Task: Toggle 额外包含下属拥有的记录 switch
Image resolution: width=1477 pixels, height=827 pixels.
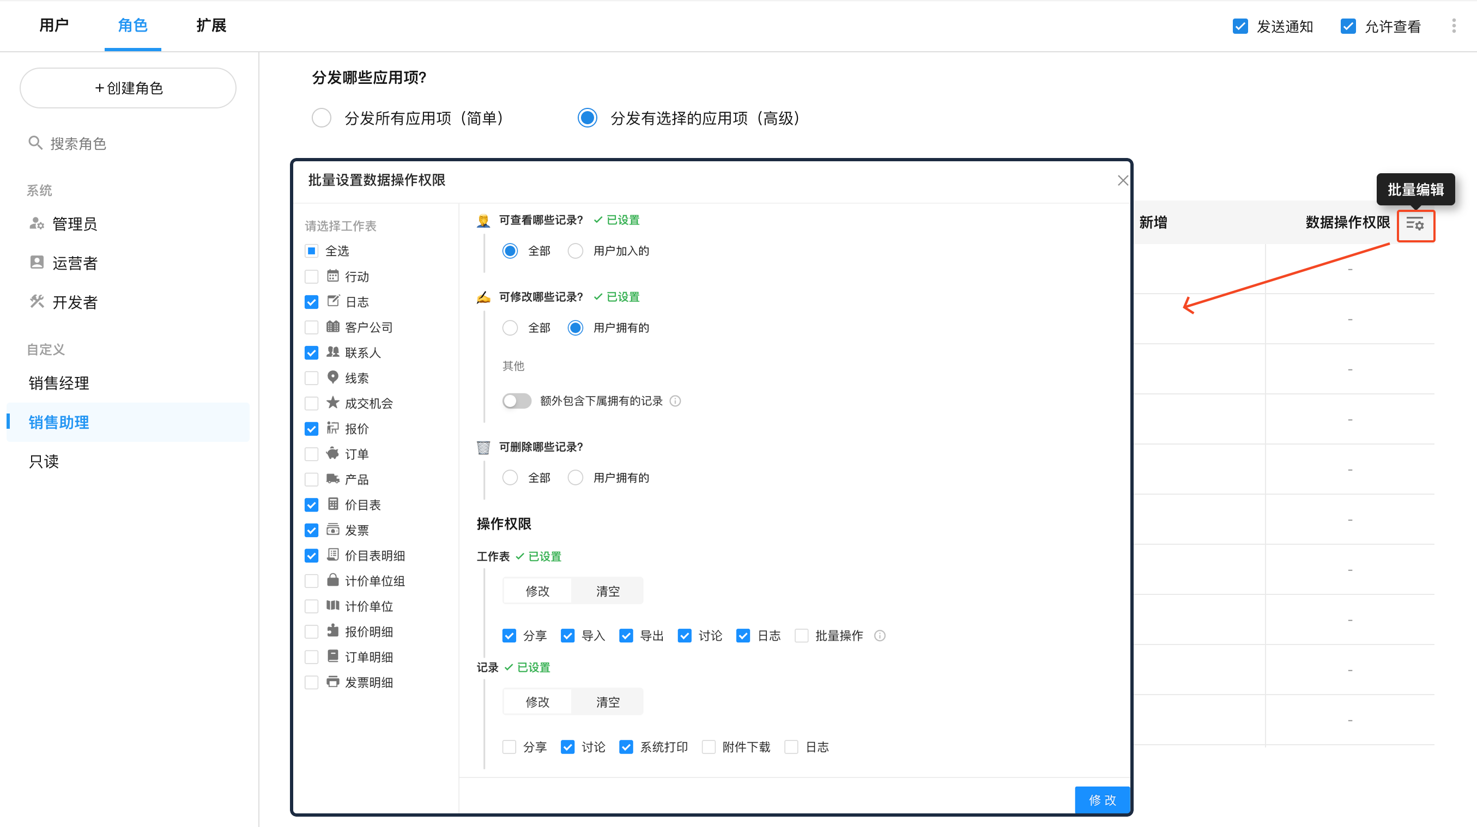Action: click(x=516, y=400)
